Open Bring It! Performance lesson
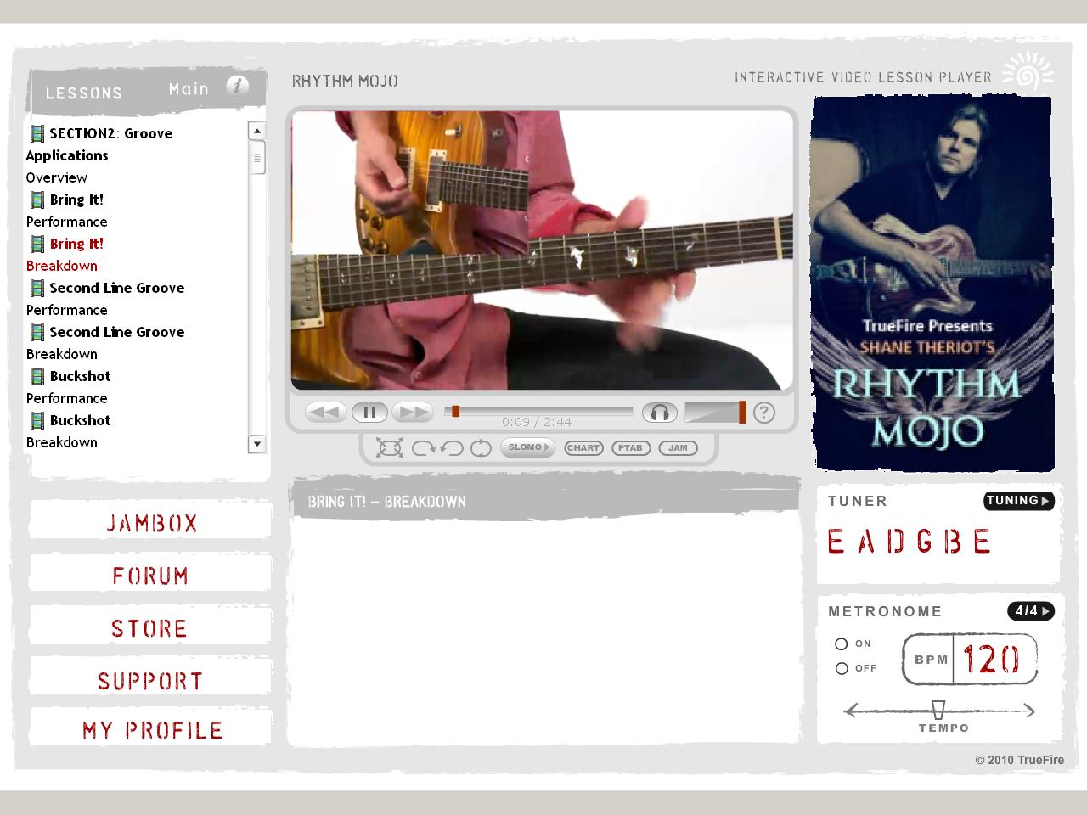 pos(67,211)
